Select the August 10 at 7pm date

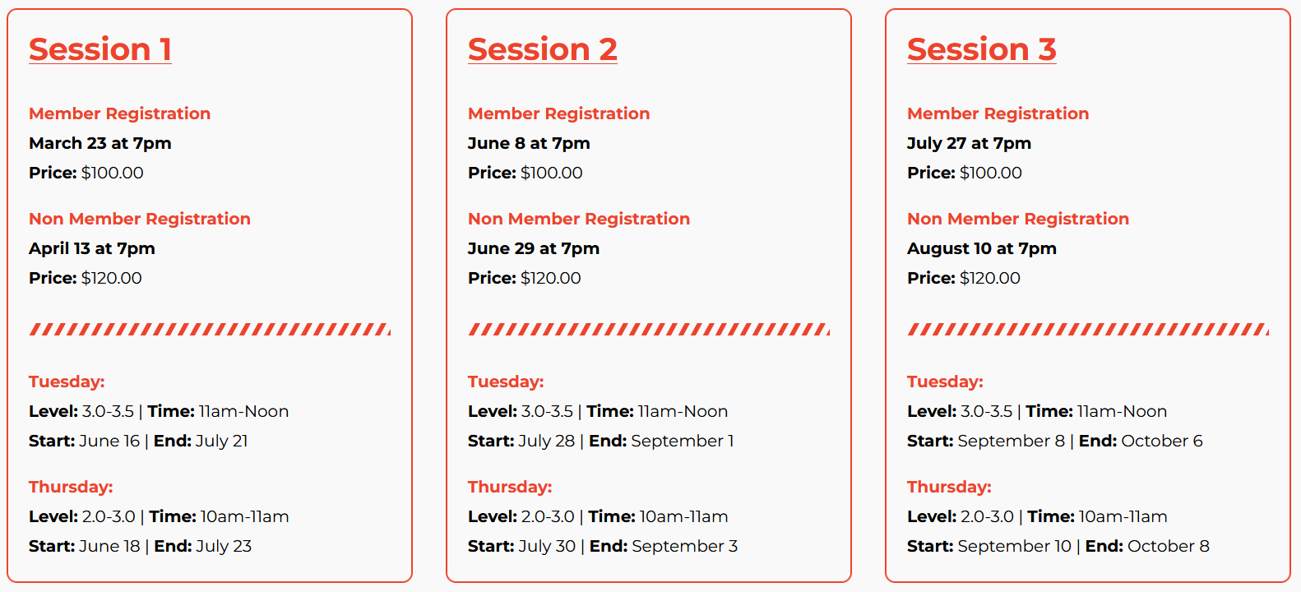[981, 248]
